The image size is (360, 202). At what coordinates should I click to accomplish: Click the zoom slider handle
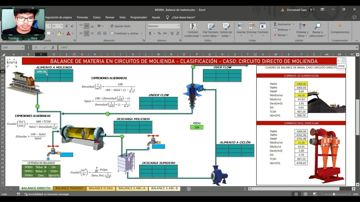click(x=334, y=194)
